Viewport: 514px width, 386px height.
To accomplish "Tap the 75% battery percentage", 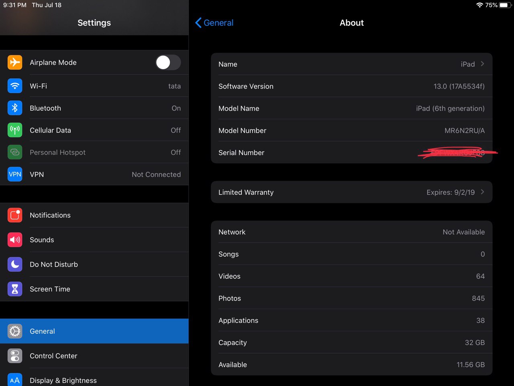I will (491, 5).
